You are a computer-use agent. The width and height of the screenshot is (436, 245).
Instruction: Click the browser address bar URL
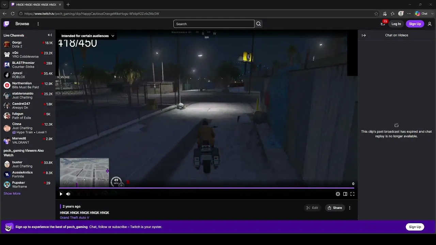(92, 14)
